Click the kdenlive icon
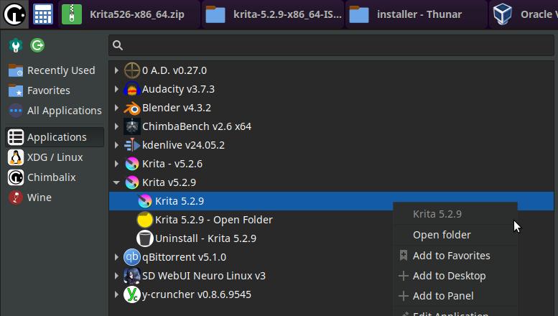The image size is (558, 316). tap(131, 145)
